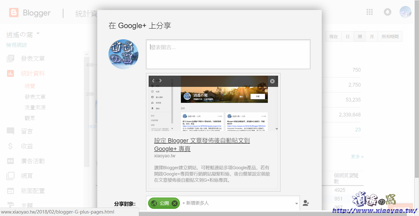Open the linked article title 設定 Blogger
Screen dimensions: 419x216
202,145
